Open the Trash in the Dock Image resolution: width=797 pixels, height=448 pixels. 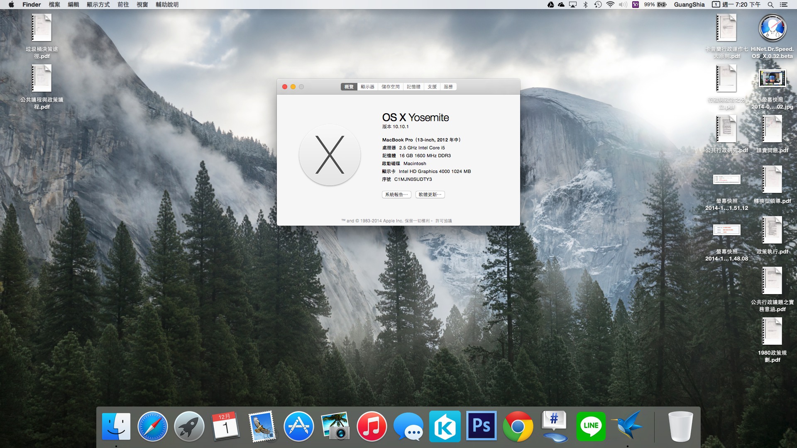681,426
